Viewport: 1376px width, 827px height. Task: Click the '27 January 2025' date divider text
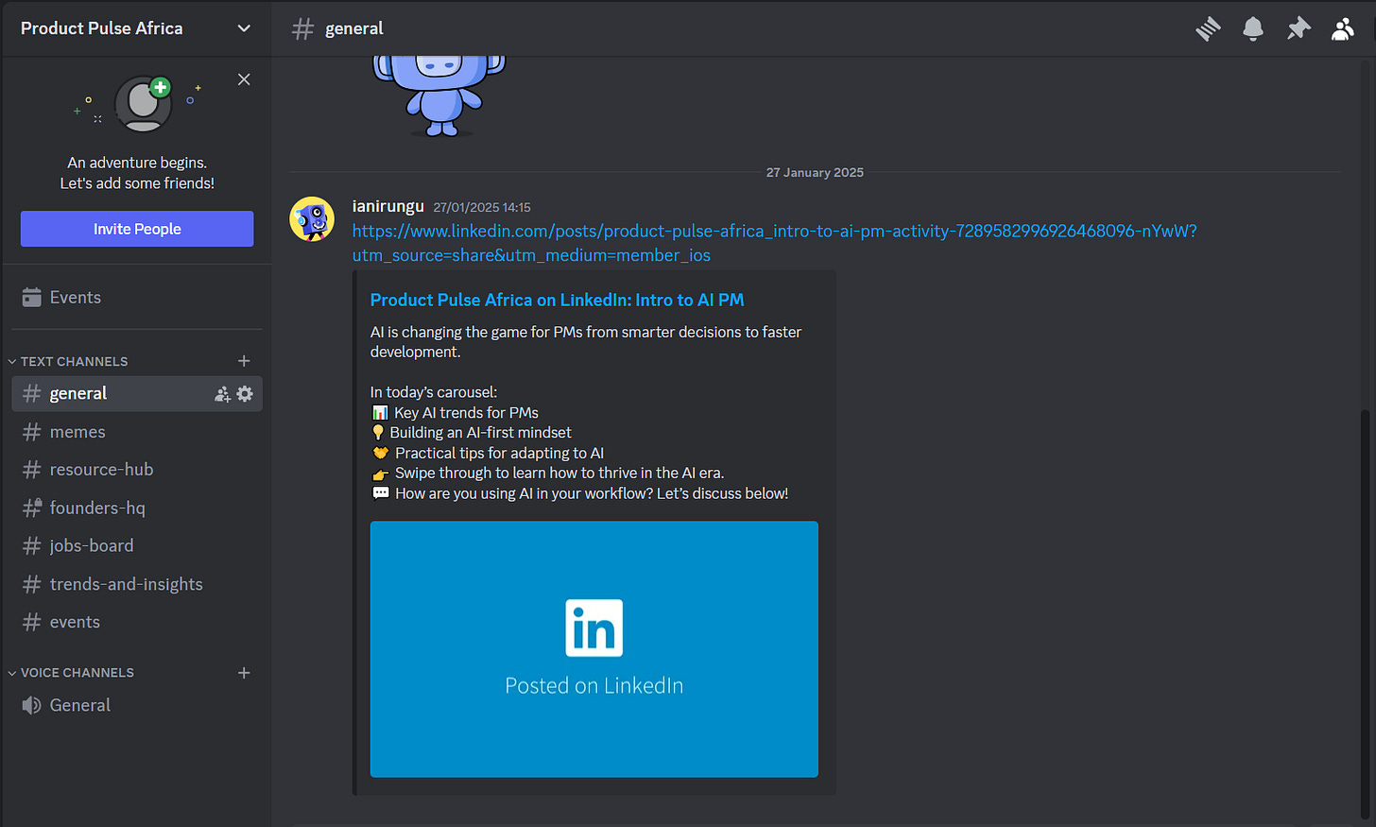(x=815, y=172)
